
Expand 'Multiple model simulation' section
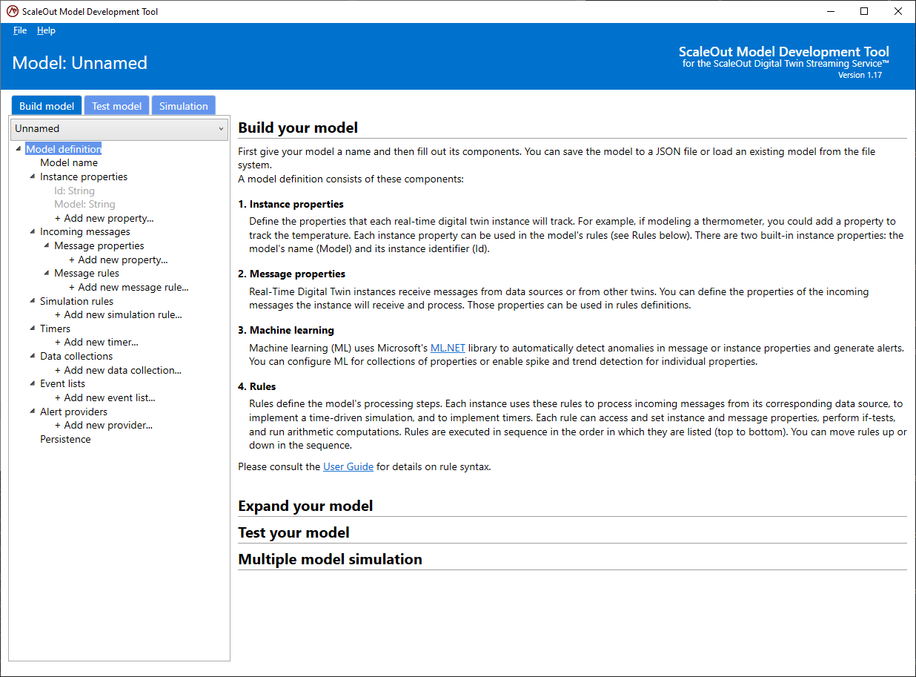pyautogui.click(x=330, y=559)
